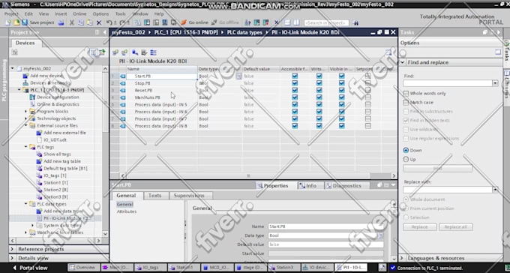The image size is (510, 273).
Task: Select the Down search direction
Action: [x=406, y=150]
